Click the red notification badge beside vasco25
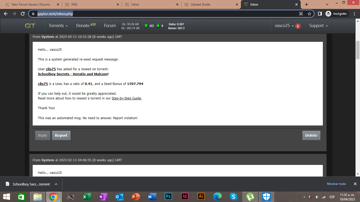This screenshot has height=202, width=360. click(x=298, y=26)
